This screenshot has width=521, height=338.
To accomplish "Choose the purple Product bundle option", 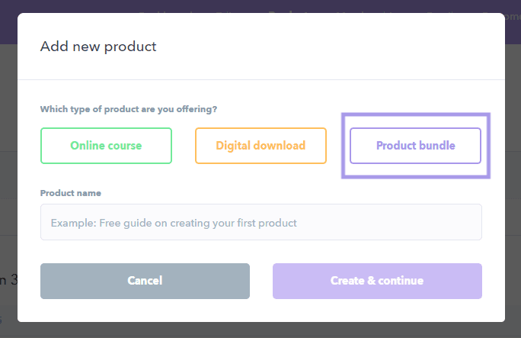I will coord(415,146).
